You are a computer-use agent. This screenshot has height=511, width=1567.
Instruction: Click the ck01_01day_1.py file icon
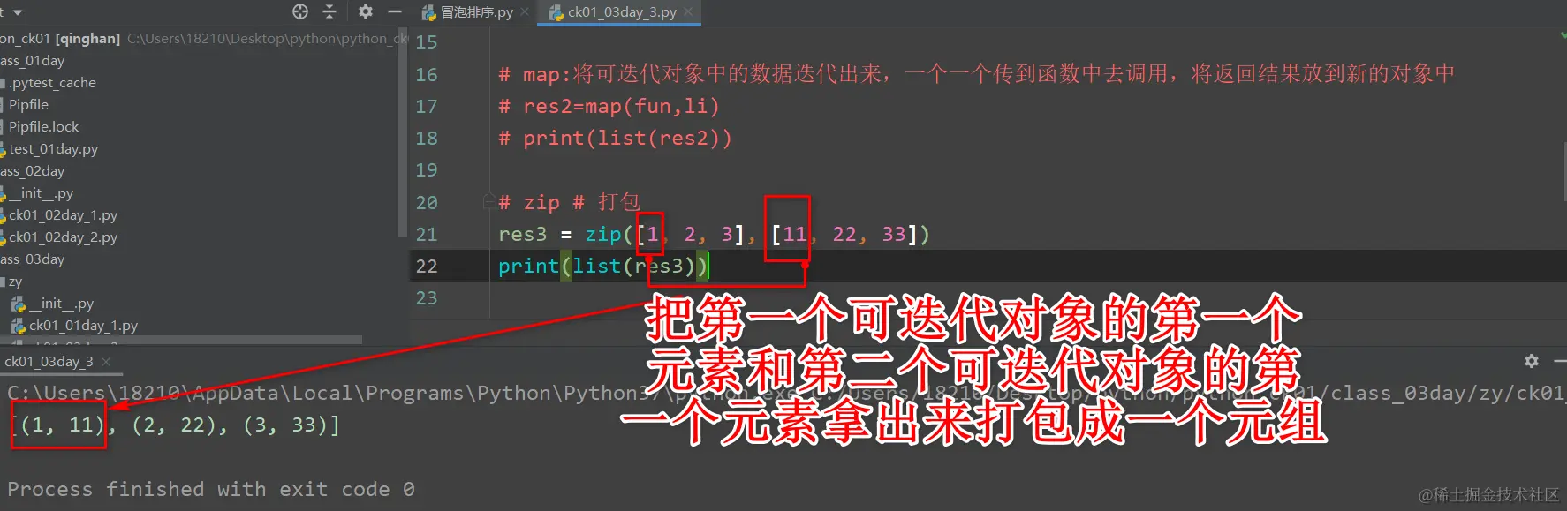coord(19,326)
